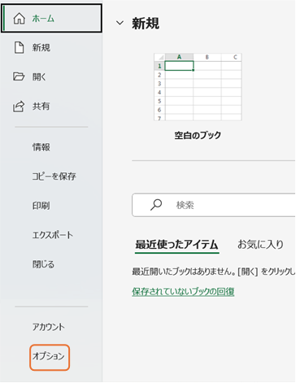Viewport: 296px width, 383px height.
Task: Select コピーを保存 option
Action: point(54,176)
